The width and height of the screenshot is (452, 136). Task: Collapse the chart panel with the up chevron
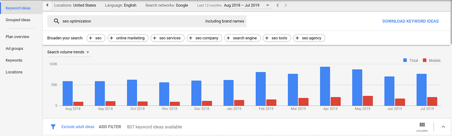point(443,127)
